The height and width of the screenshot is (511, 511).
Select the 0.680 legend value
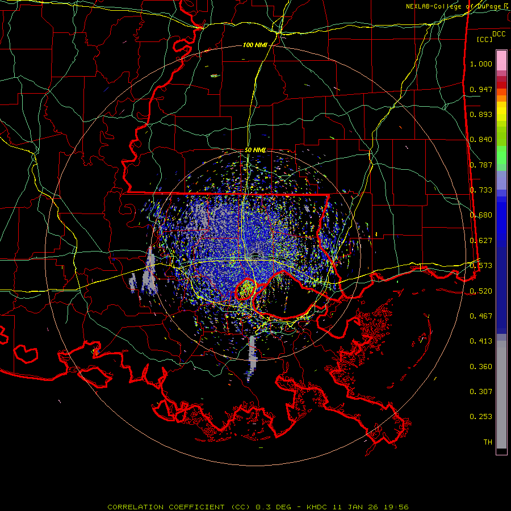point(481,215)
